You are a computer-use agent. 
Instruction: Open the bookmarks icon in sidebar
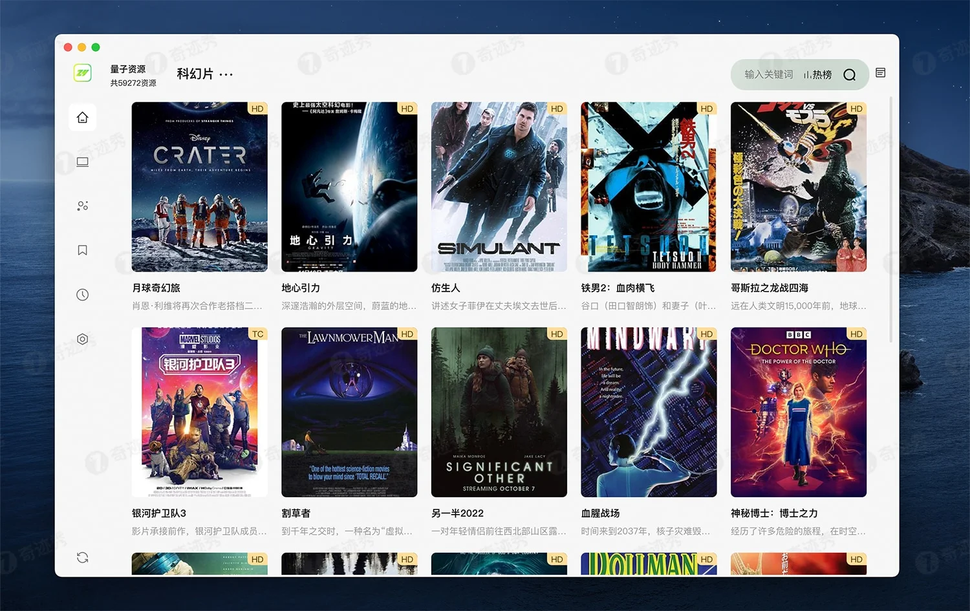click(82, 250)
